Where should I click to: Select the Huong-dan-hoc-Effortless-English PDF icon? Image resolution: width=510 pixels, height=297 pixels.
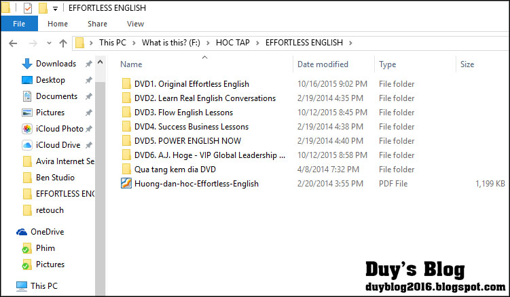click(x=126, y=184)
